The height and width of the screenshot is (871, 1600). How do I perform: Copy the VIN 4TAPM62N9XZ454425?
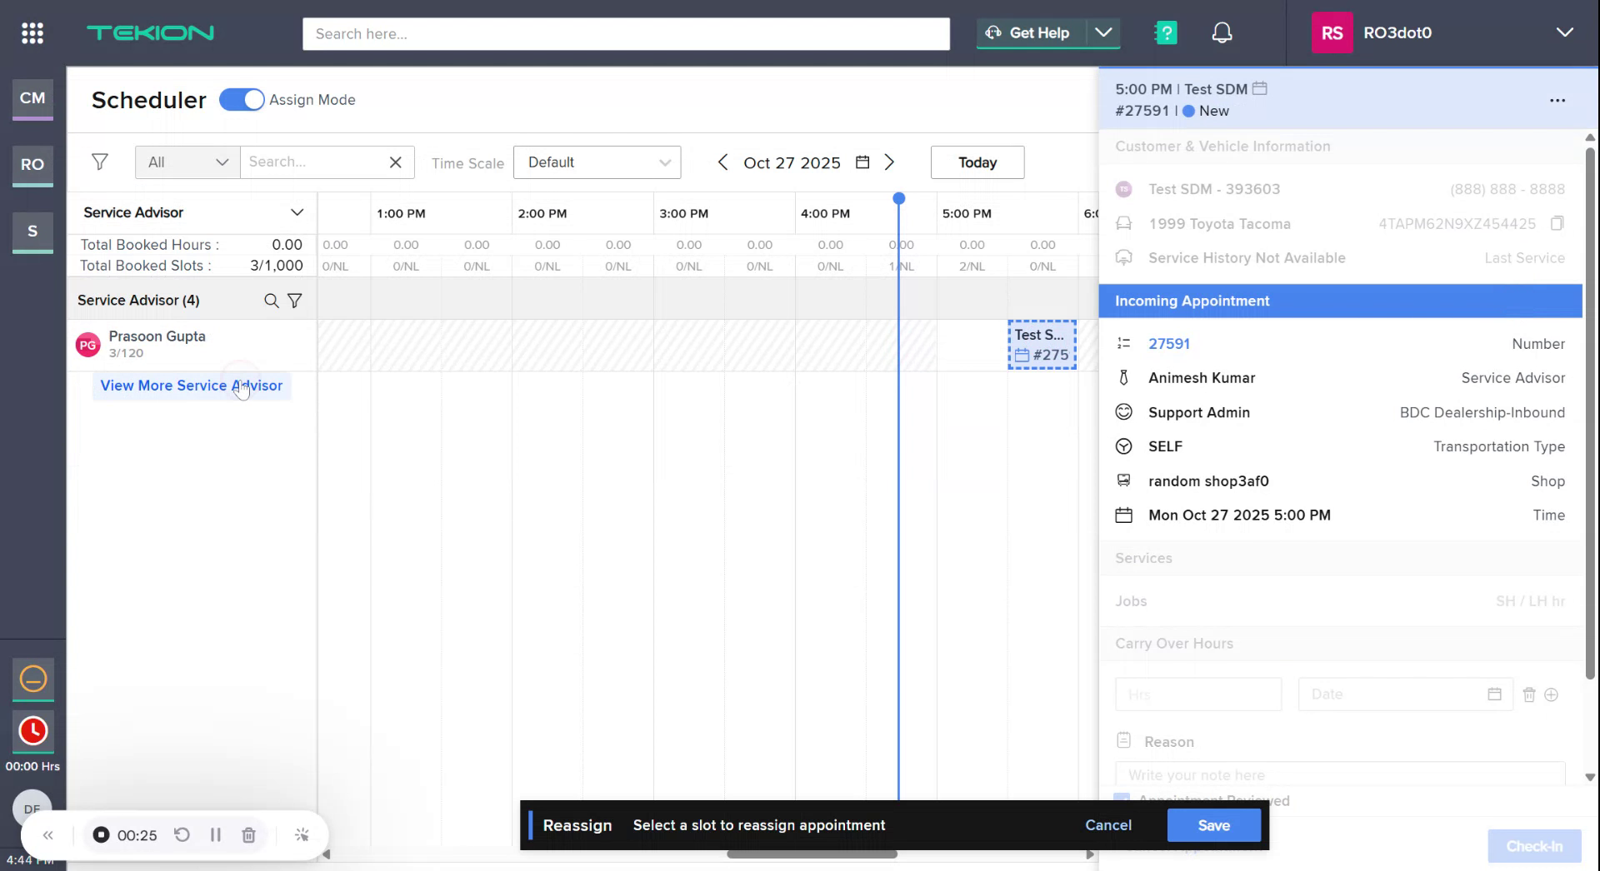pos(1557,223)
